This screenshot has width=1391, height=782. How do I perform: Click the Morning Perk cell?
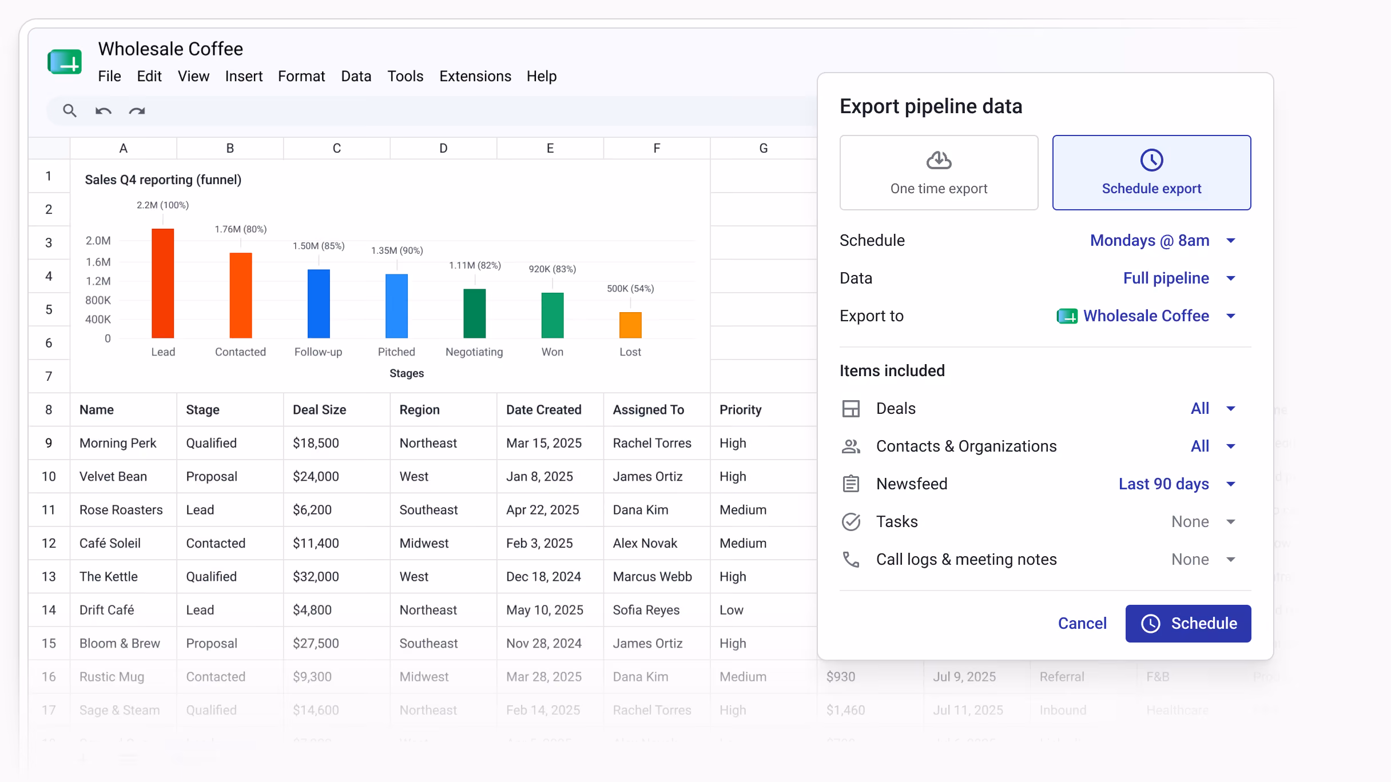(x=124, y=443)
